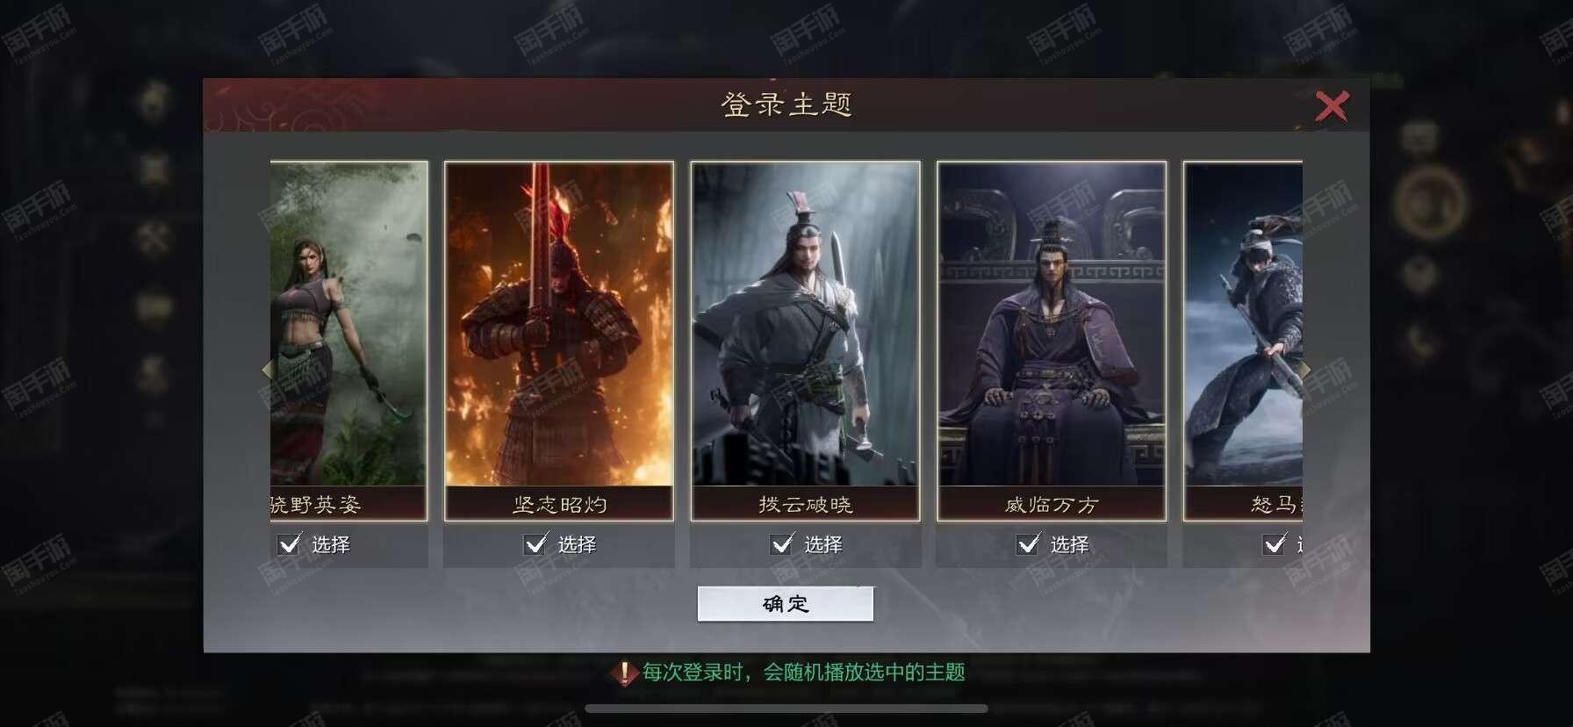Screen dimensions: 1573x727
Task: Click the 拨云破晓 title label
Action: 806,505
